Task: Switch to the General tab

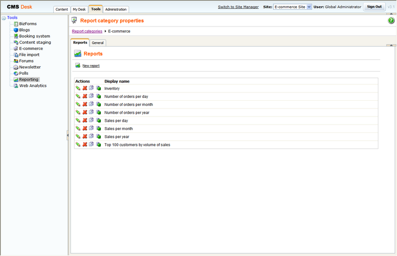Action: point(98,43)
